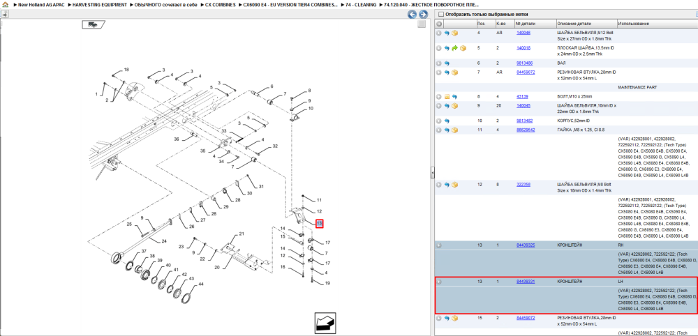Click the plus icon for ВАЛ 9813486
This screenshot has height=336, width=698.
coord(439,63)
